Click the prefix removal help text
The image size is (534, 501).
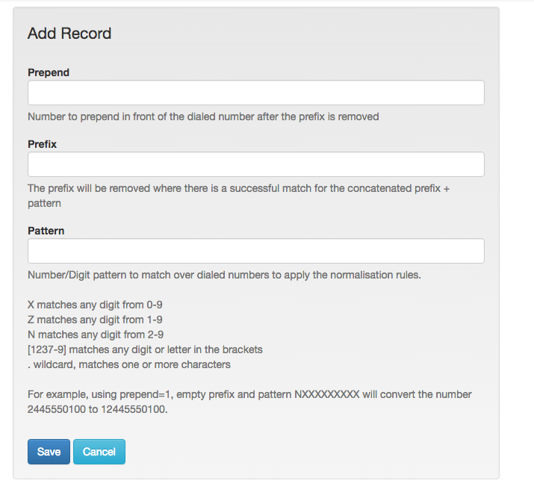[x=238, y=196]
